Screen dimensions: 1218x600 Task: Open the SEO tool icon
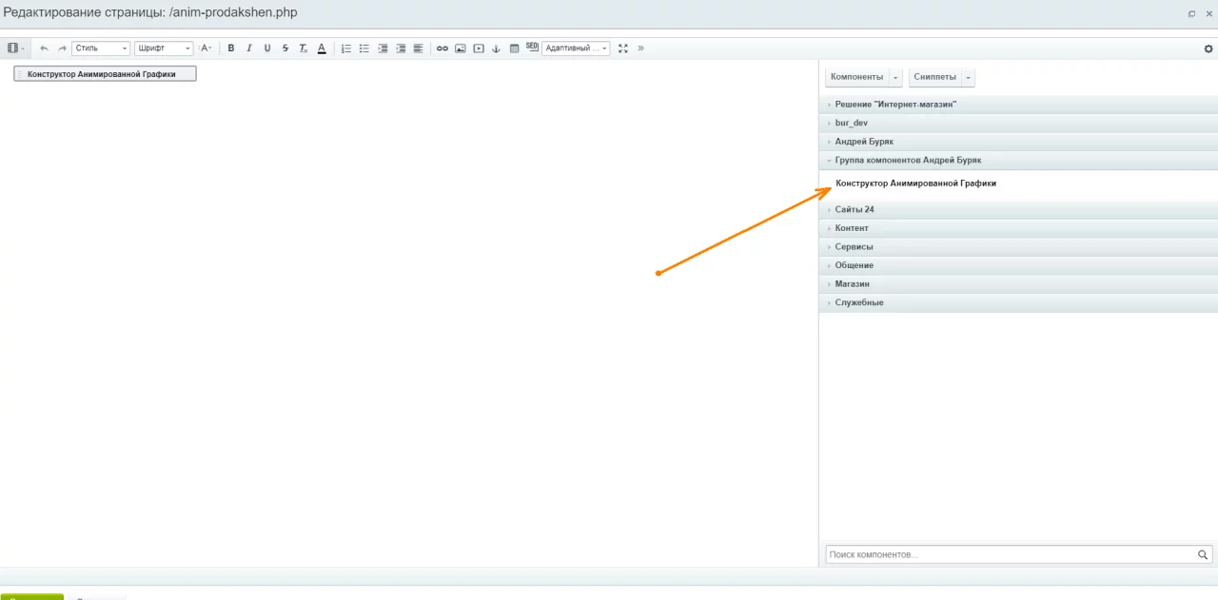[532, 48]
